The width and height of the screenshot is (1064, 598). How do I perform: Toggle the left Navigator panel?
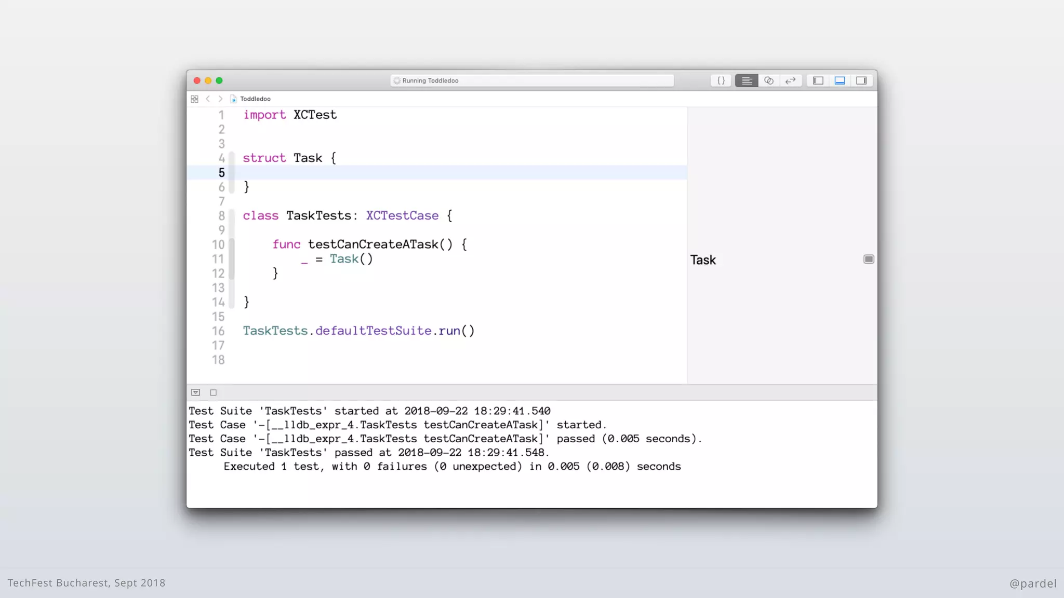pos(818,80)
